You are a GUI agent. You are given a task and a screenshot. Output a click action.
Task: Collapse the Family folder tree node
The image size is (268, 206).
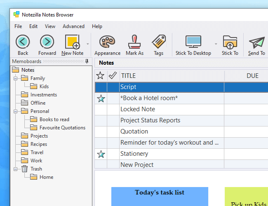(x=16, y=78)
